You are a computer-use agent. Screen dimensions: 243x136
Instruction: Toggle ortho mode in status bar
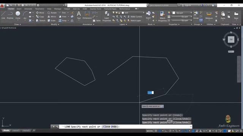pyautogui.click(x=166, y=131)
